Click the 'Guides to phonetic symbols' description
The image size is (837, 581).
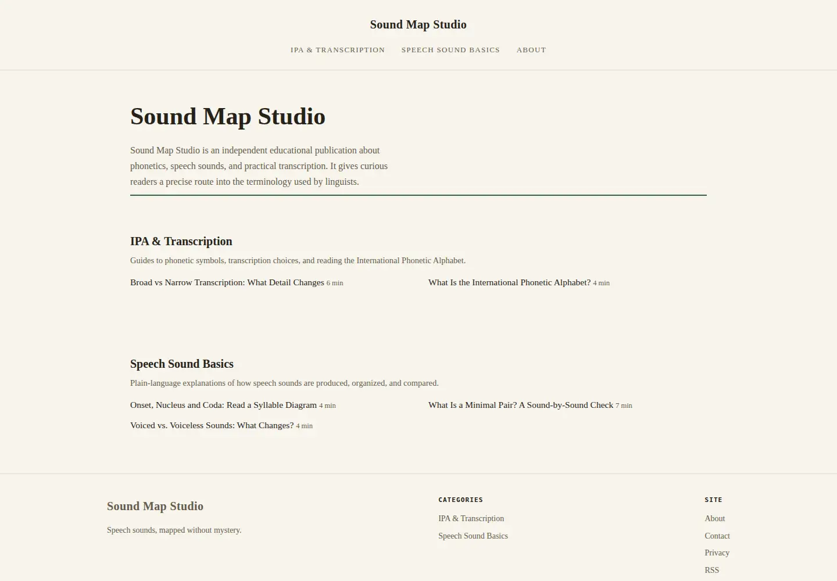pos(298,260)
